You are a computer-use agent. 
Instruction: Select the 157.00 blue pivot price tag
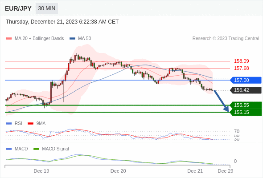246,80
